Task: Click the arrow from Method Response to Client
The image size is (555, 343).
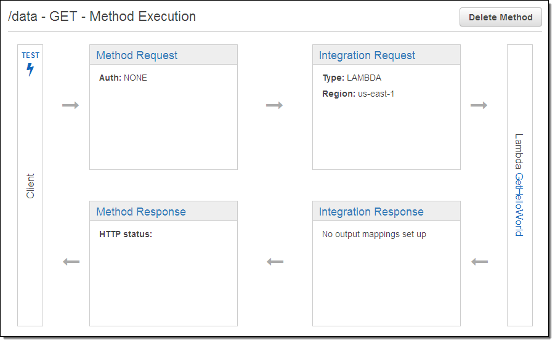Action: [71, 262]
